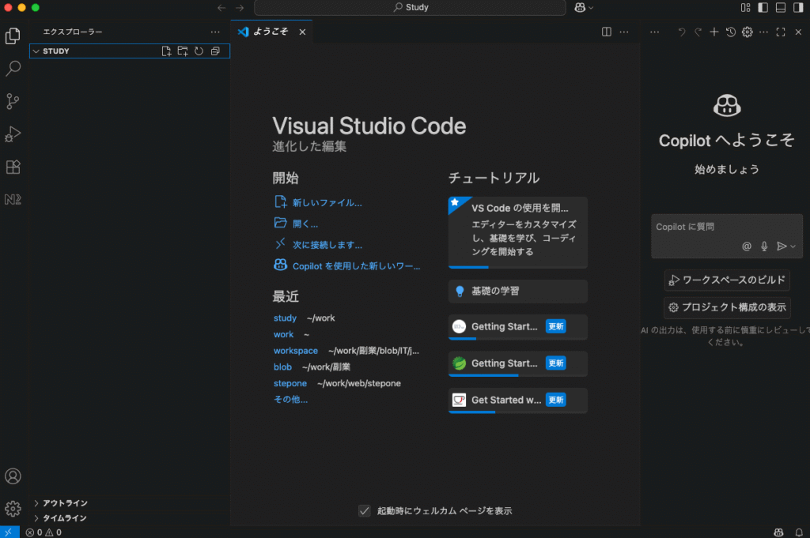Attach context with the @ icon
Image resolution: width=810 pixels, height=538 pixels.
[x=747, y=246]
